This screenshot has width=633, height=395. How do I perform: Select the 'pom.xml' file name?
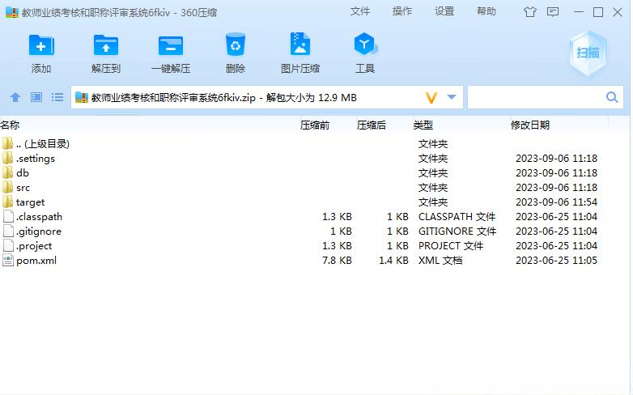pyautogui.click(x=36, y=261)
